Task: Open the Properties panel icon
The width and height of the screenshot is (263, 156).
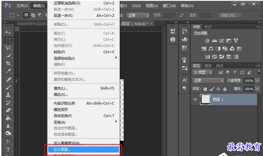Action: [x=173, y=31]
